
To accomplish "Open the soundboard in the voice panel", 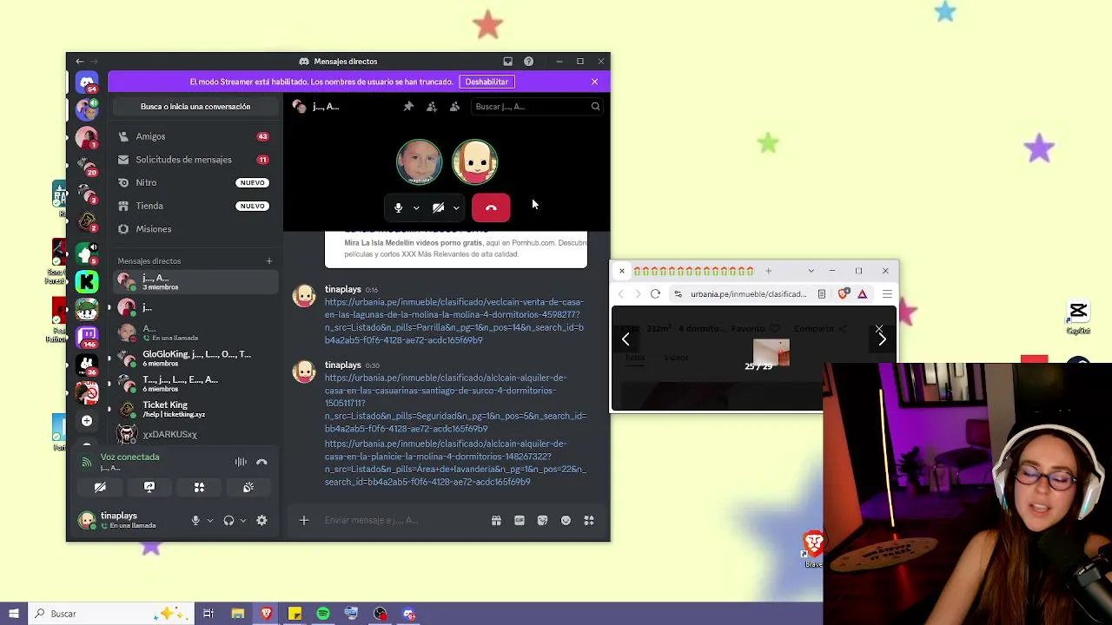I will pyautogui.click(x=248, y=487).
